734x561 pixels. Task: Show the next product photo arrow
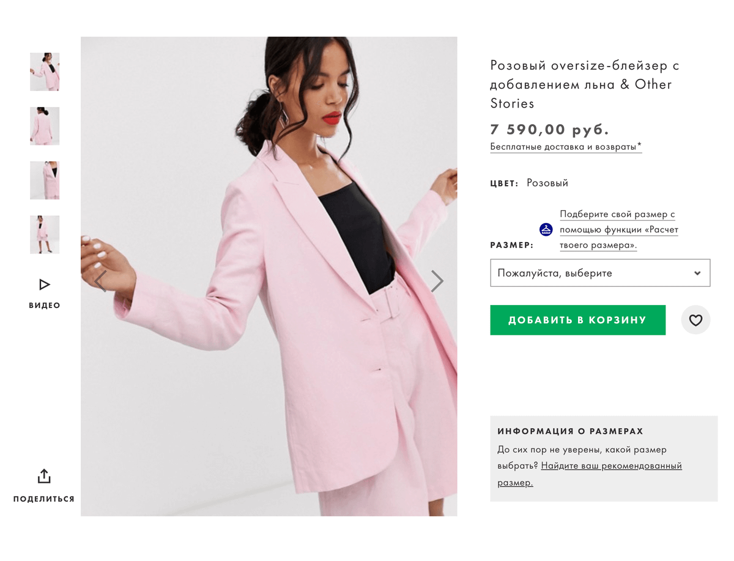(437, 281)
